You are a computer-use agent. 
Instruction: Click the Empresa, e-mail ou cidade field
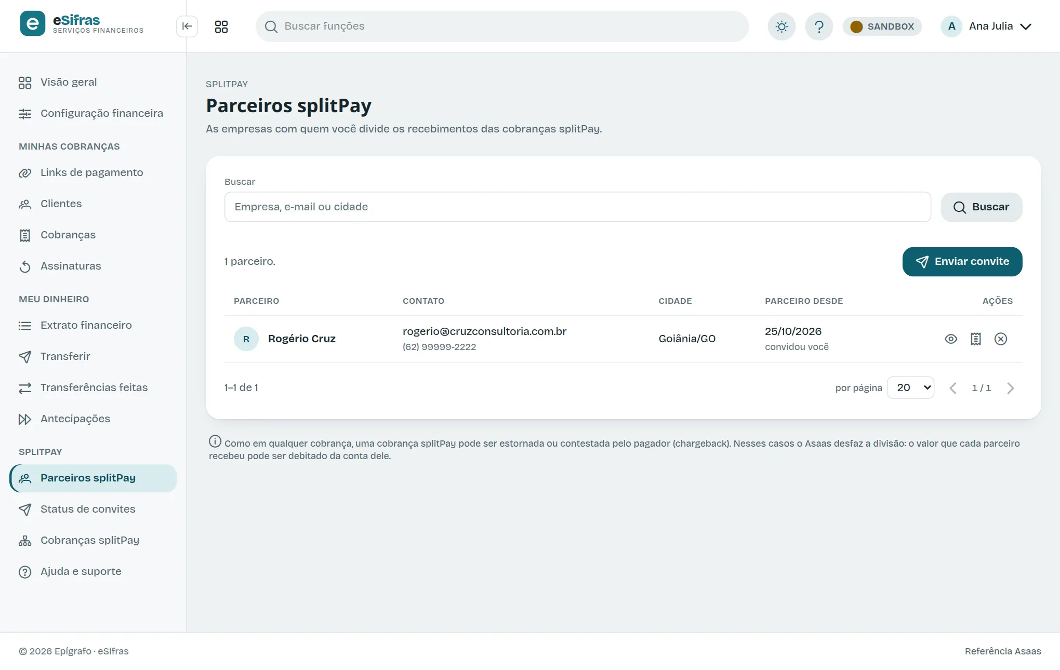point(577,207)
